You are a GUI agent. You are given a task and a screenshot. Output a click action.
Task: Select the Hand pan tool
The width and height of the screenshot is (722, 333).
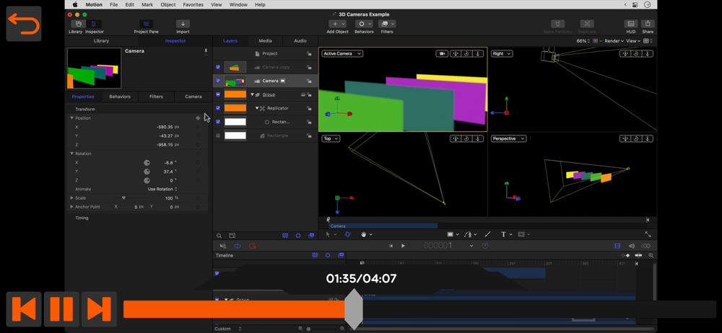click(364, 234)
